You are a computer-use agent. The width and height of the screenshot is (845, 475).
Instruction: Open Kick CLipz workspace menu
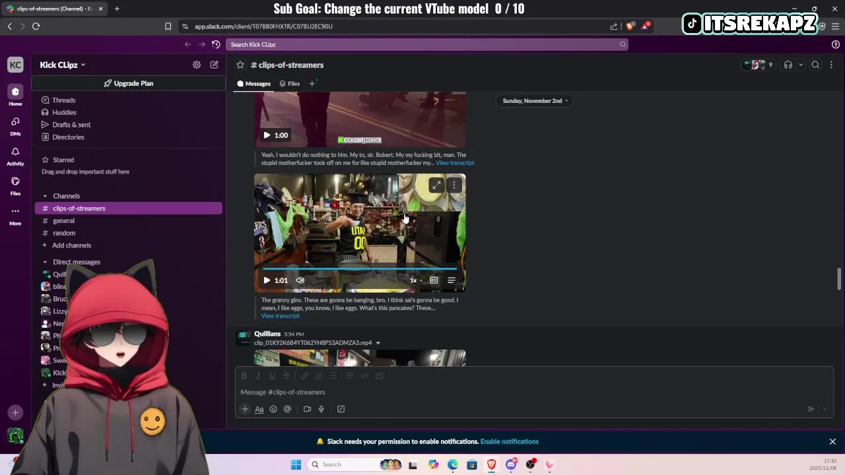click(x=63, y=65)
